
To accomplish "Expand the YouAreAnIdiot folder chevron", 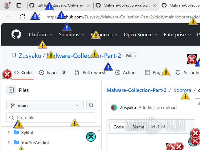I will coord(9,142).
